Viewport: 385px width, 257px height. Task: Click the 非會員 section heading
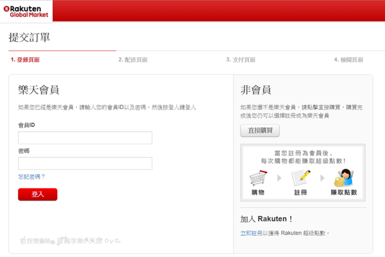tap(255, 90)
